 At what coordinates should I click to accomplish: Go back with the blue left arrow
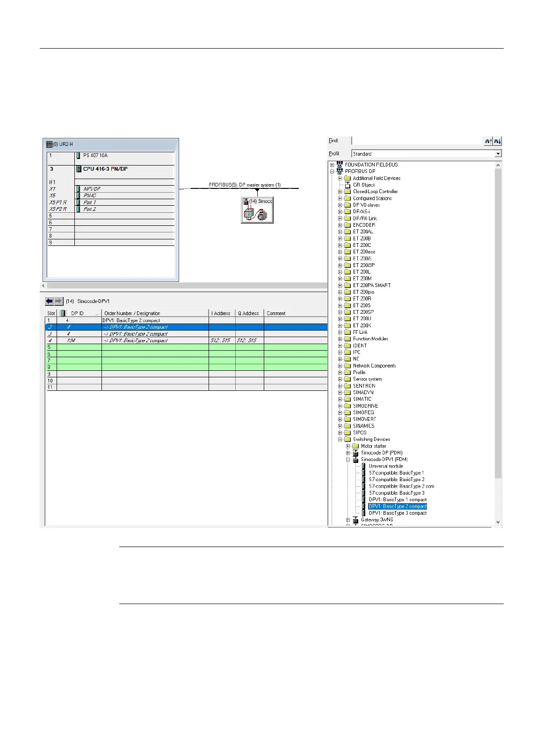click(x=49, y=301)
